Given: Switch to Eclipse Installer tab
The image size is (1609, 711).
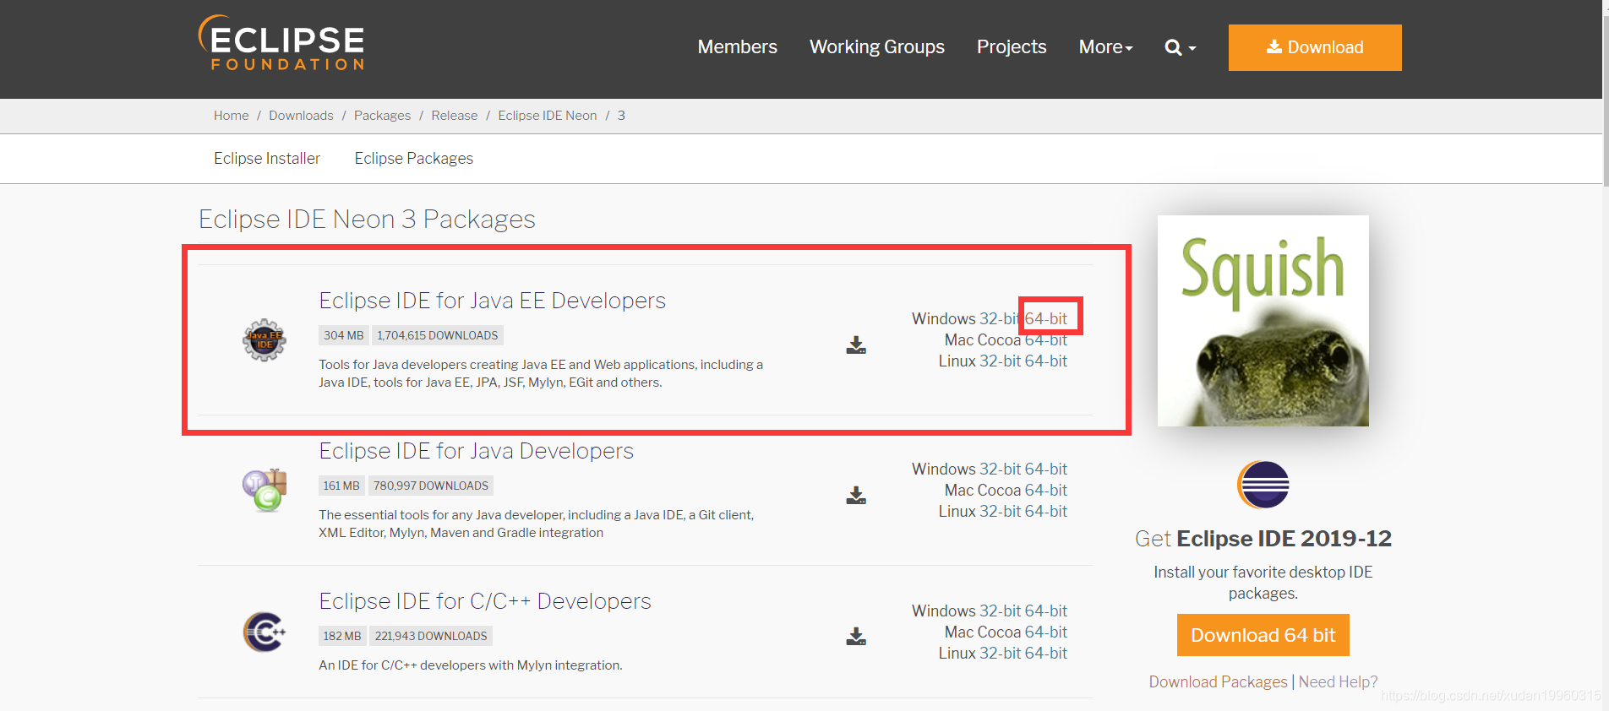Looking at the screenshot, I should (267, 159).
